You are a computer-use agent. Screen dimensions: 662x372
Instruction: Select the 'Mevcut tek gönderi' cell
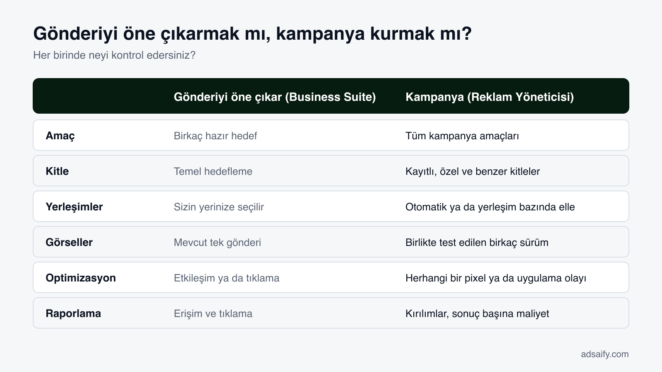pyautogui.click(x=217, y=242)
